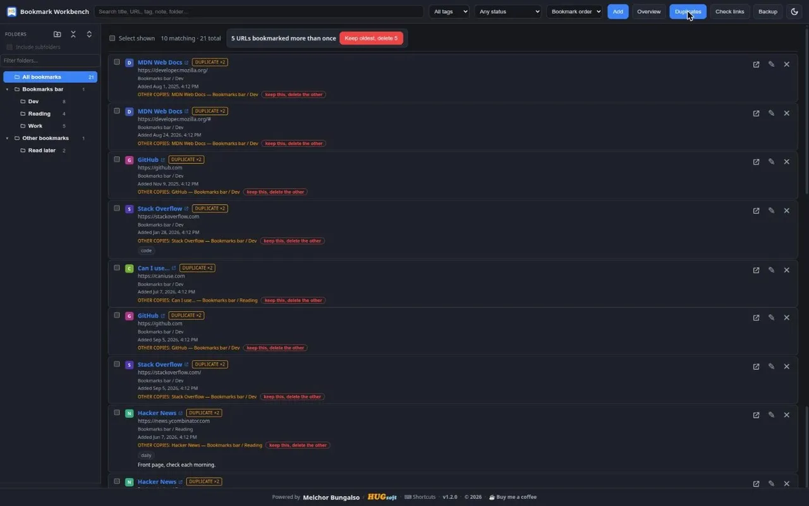Tick the checkbox for Stack Overflow added Sep 5, 2026
This screenshot has height=506, width=809.
pos(117,364)
